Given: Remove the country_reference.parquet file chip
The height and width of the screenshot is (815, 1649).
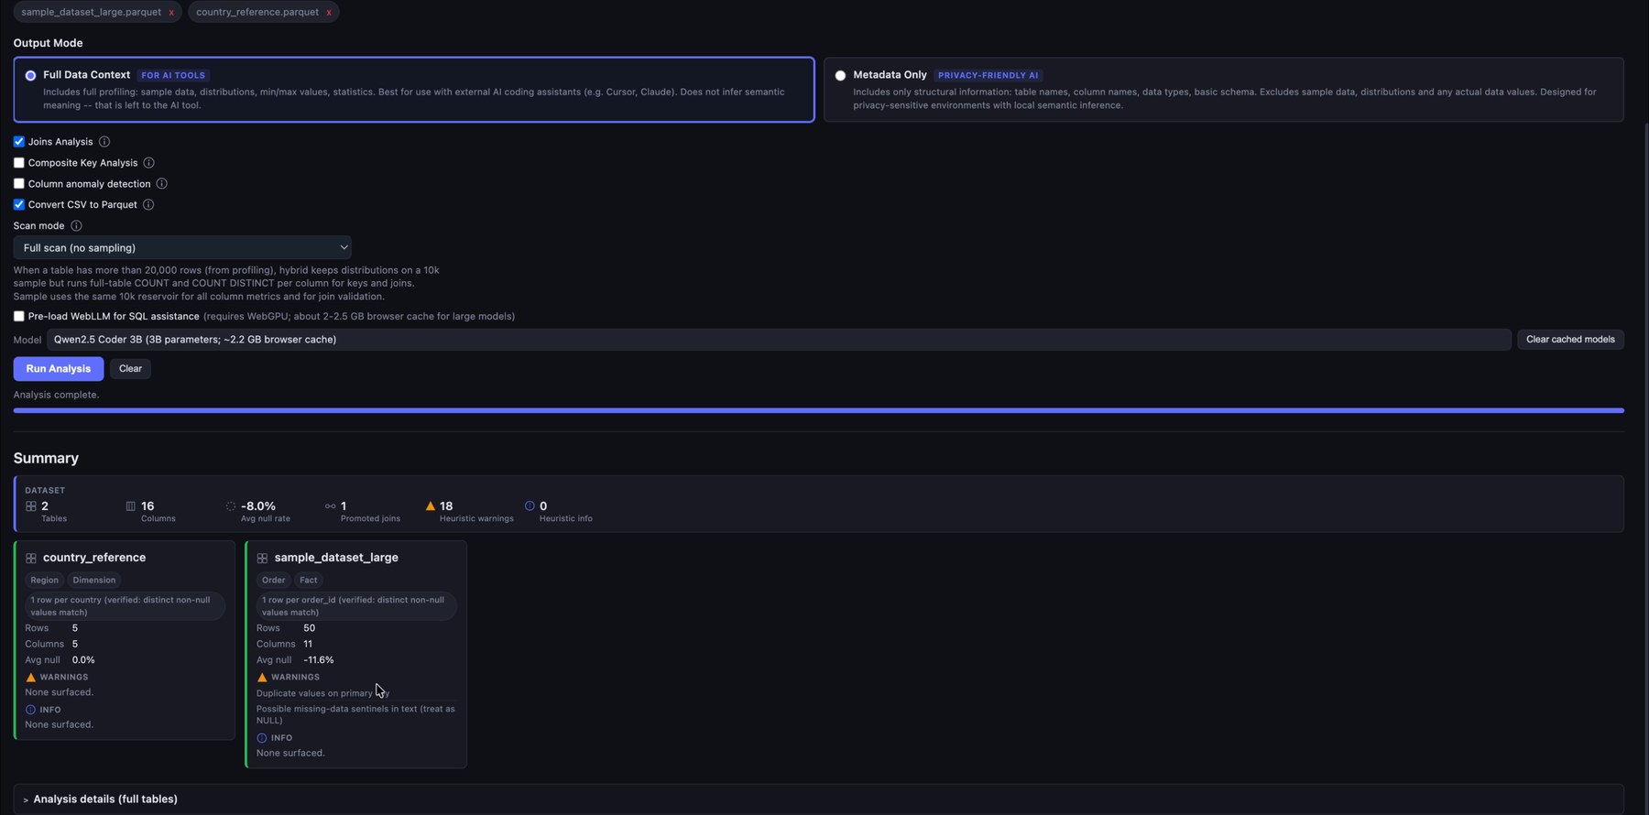Looking at the screenshot, I should click(329, 12).
